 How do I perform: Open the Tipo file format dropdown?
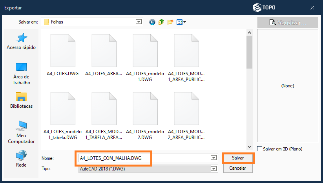click(214, 169)
